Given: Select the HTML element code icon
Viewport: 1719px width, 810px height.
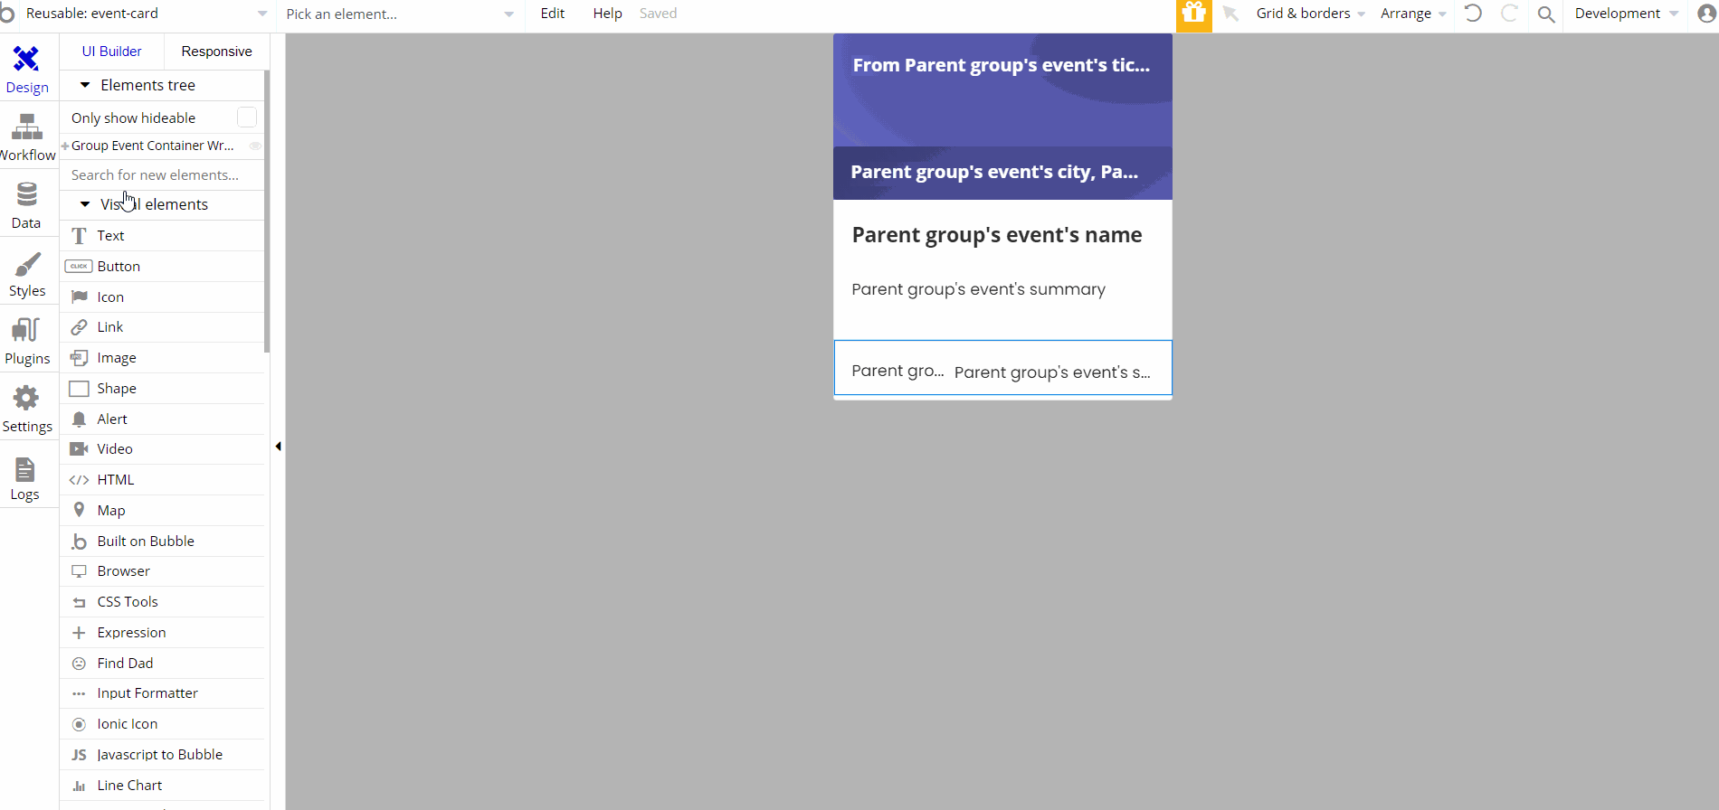Looking at the screenshot, I should coord(80,480).
